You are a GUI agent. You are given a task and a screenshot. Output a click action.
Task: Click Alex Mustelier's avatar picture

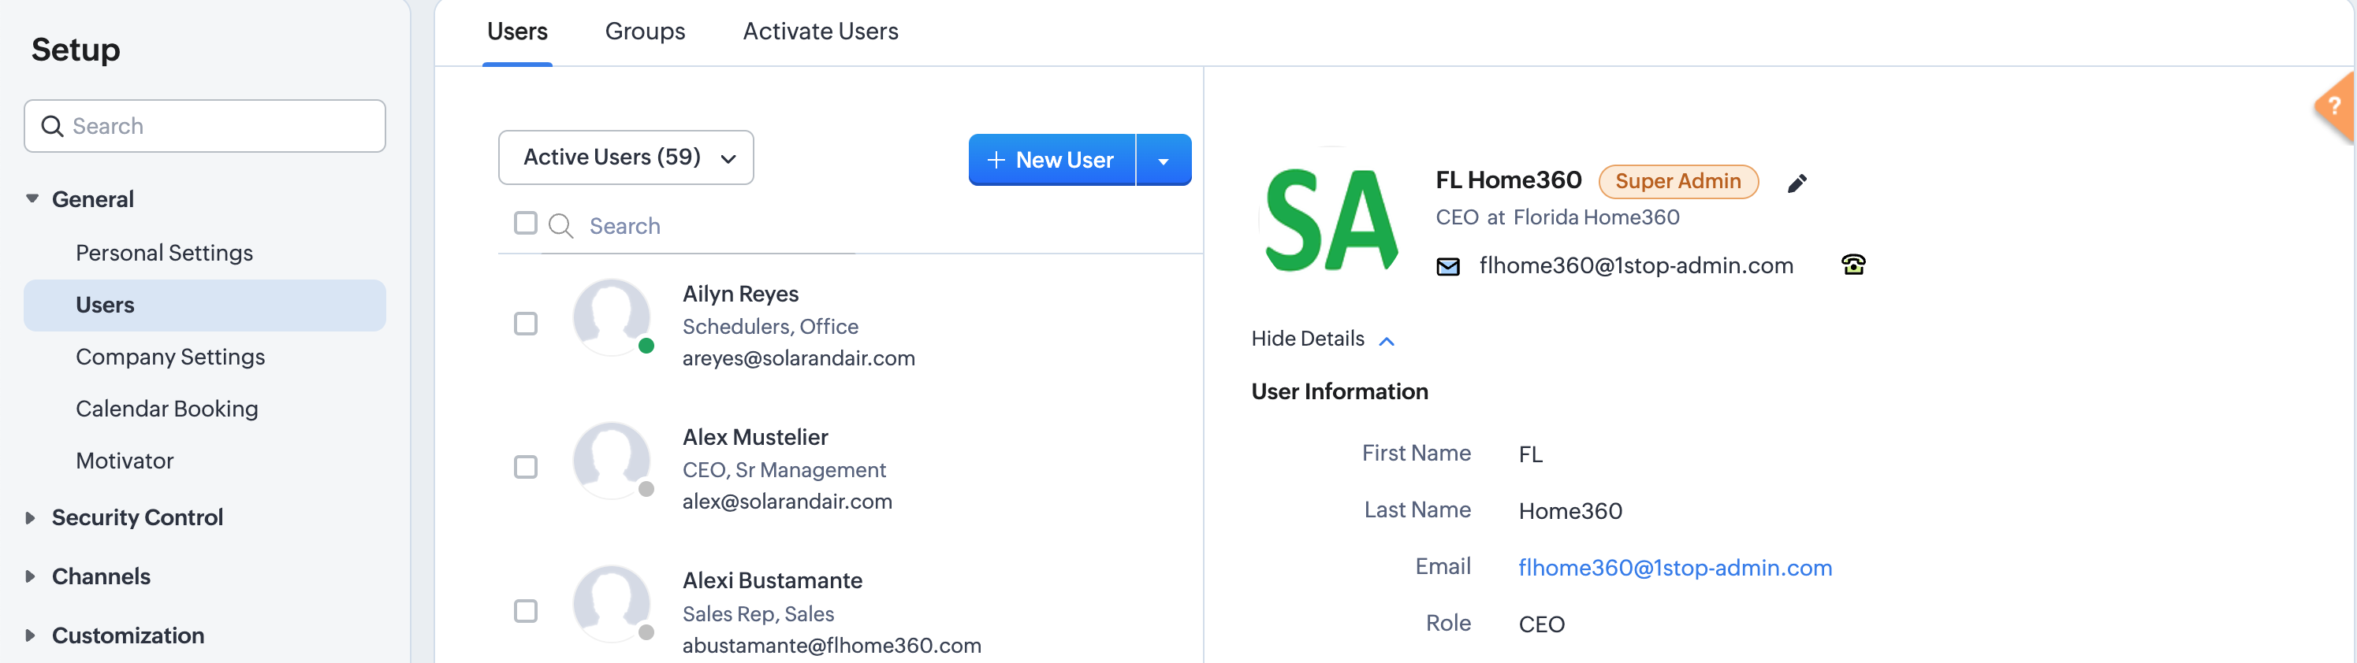(x=611, y=461)
